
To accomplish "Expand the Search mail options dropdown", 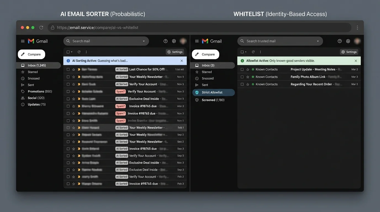I will click(144, 41).
